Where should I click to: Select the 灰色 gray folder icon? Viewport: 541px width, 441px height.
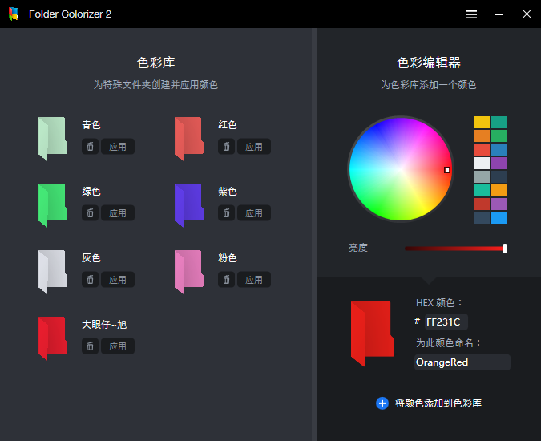tap(52, 272)
